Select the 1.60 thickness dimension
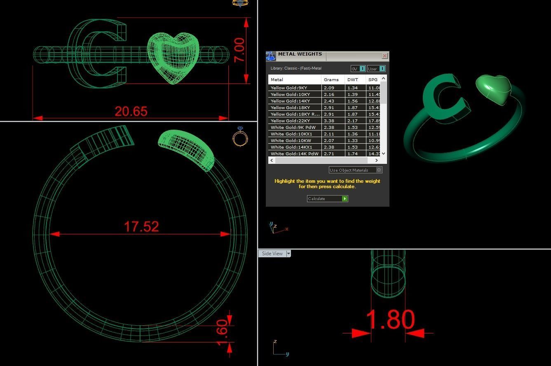 coord(222,333)
